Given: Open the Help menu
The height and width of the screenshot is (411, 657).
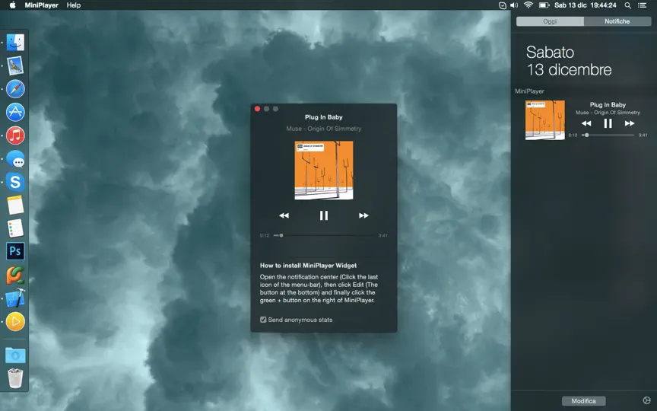Looking at the screenshot, I should [x=73, y=5].
